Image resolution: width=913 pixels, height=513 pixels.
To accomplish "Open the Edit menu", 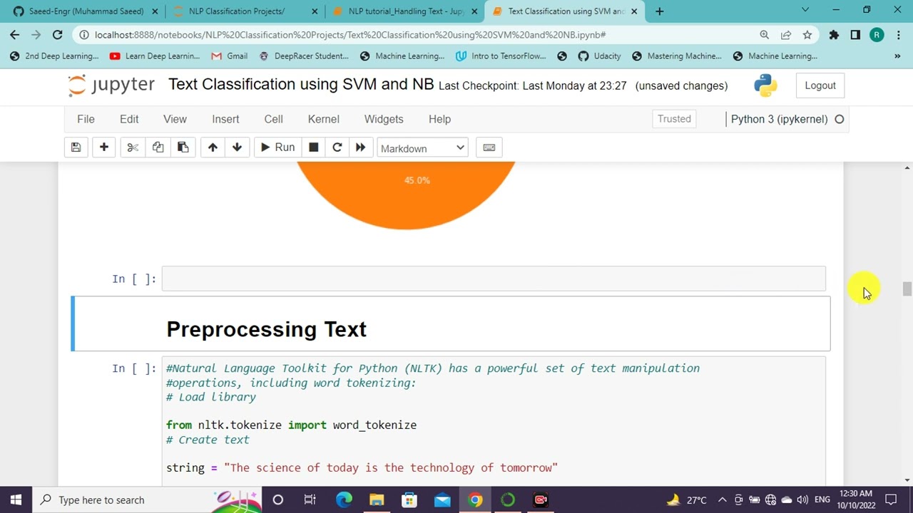I will 129,119.
